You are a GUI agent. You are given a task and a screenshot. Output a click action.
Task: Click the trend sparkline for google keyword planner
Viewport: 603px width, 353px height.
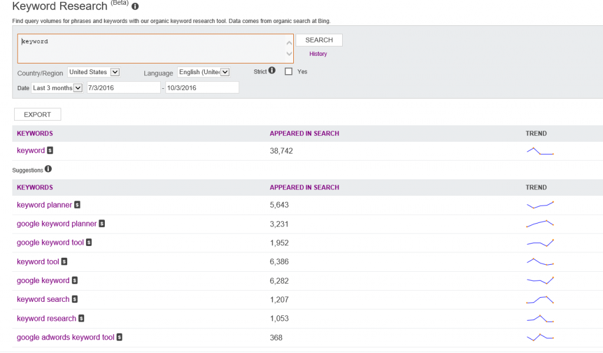tap(540, 224)
